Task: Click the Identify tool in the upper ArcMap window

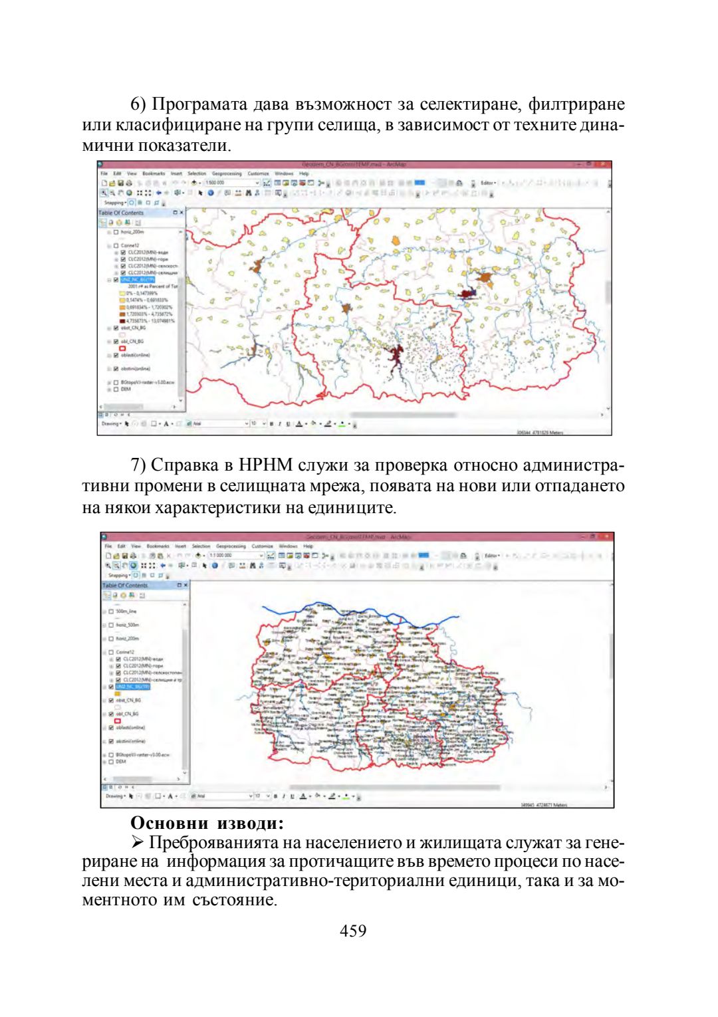Action: [211, 193]
